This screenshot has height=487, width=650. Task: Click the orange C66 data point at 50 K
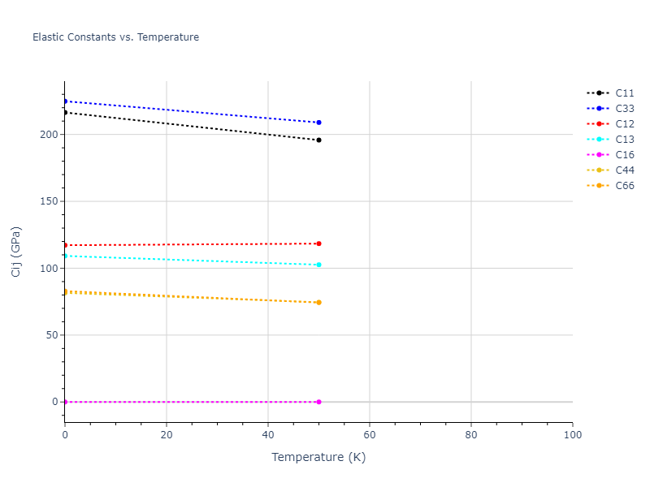click(318, 302)
